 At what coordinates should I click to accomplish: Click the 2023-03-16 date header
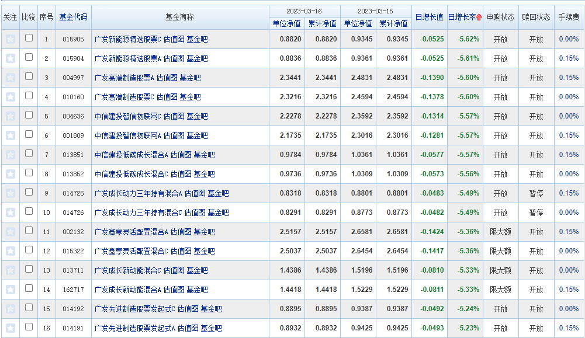[x=304, y=11]
